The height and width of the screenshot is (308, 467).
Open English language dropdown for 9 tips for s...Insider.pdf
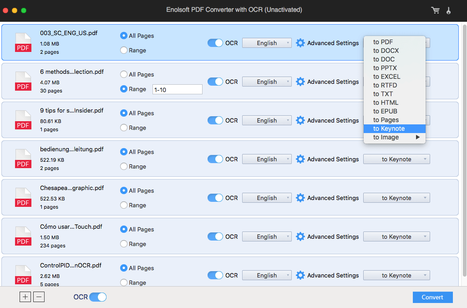pos(267,120)
